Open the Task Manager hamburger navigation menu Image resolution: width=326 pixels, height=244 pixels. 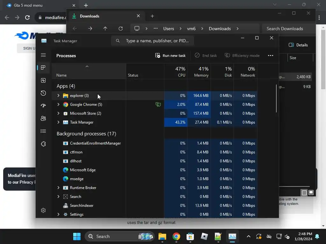[43, 55]
